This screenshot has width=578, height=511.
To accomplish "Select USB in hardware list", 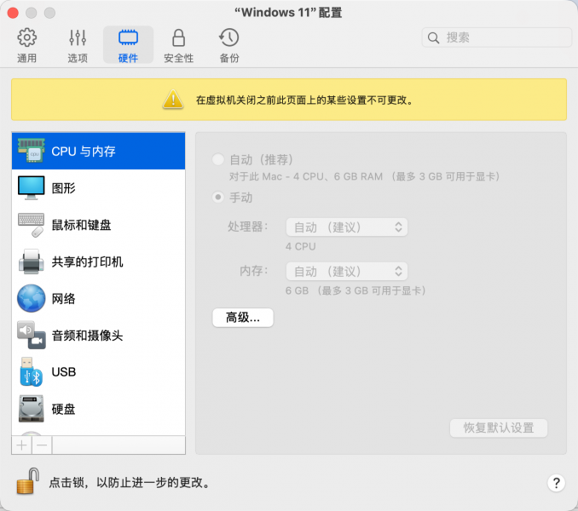I will tap(98, 372).
